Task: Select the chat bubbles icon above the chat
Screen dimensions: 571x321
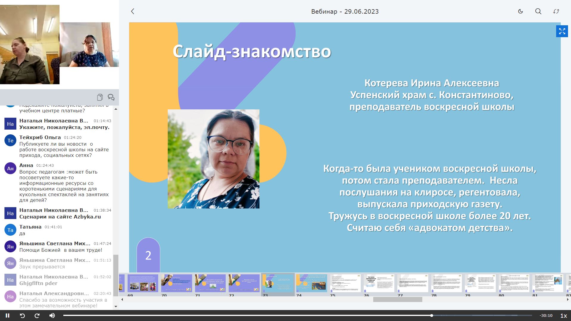Action: pyautogui.click(x=111, y=97)
